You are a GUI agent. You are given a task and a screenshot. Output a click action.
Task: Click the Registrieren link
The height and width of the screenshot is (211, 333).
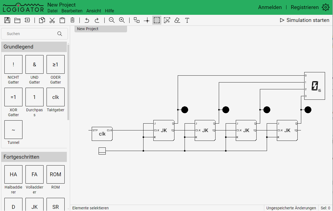pos(305,7)
